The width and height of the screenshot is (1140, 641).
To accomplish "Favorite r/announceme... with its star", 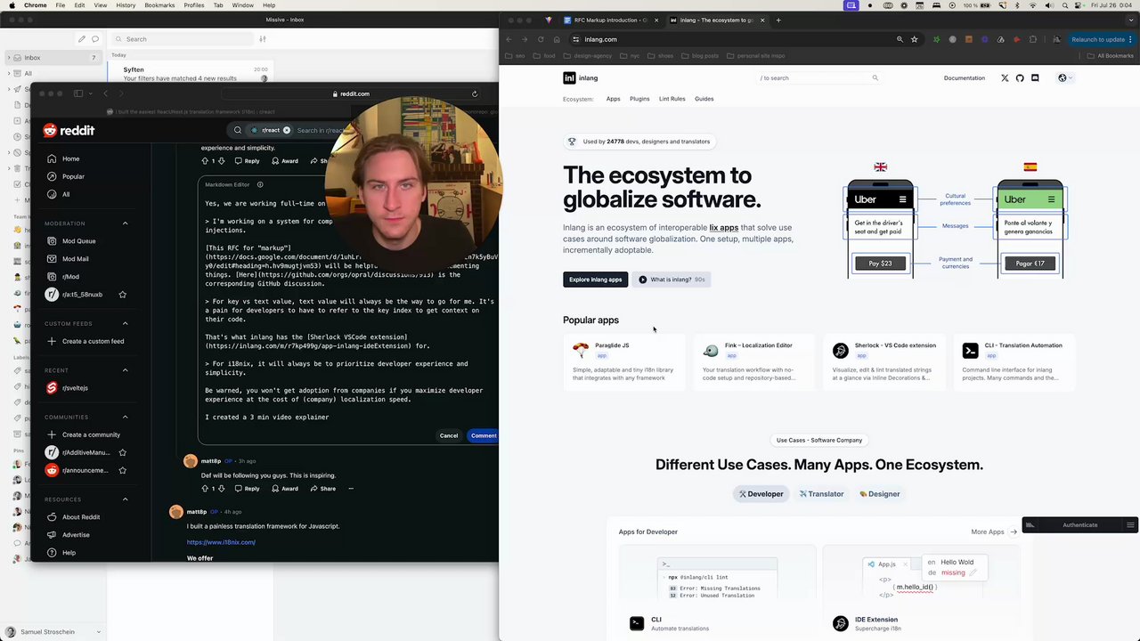I will 123,470.
